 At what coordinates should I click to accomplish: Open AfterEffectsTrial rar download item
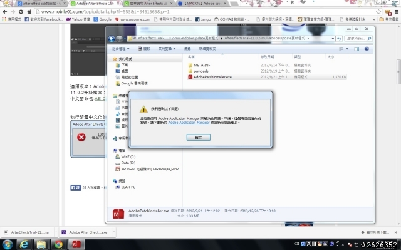pos(28,232)
